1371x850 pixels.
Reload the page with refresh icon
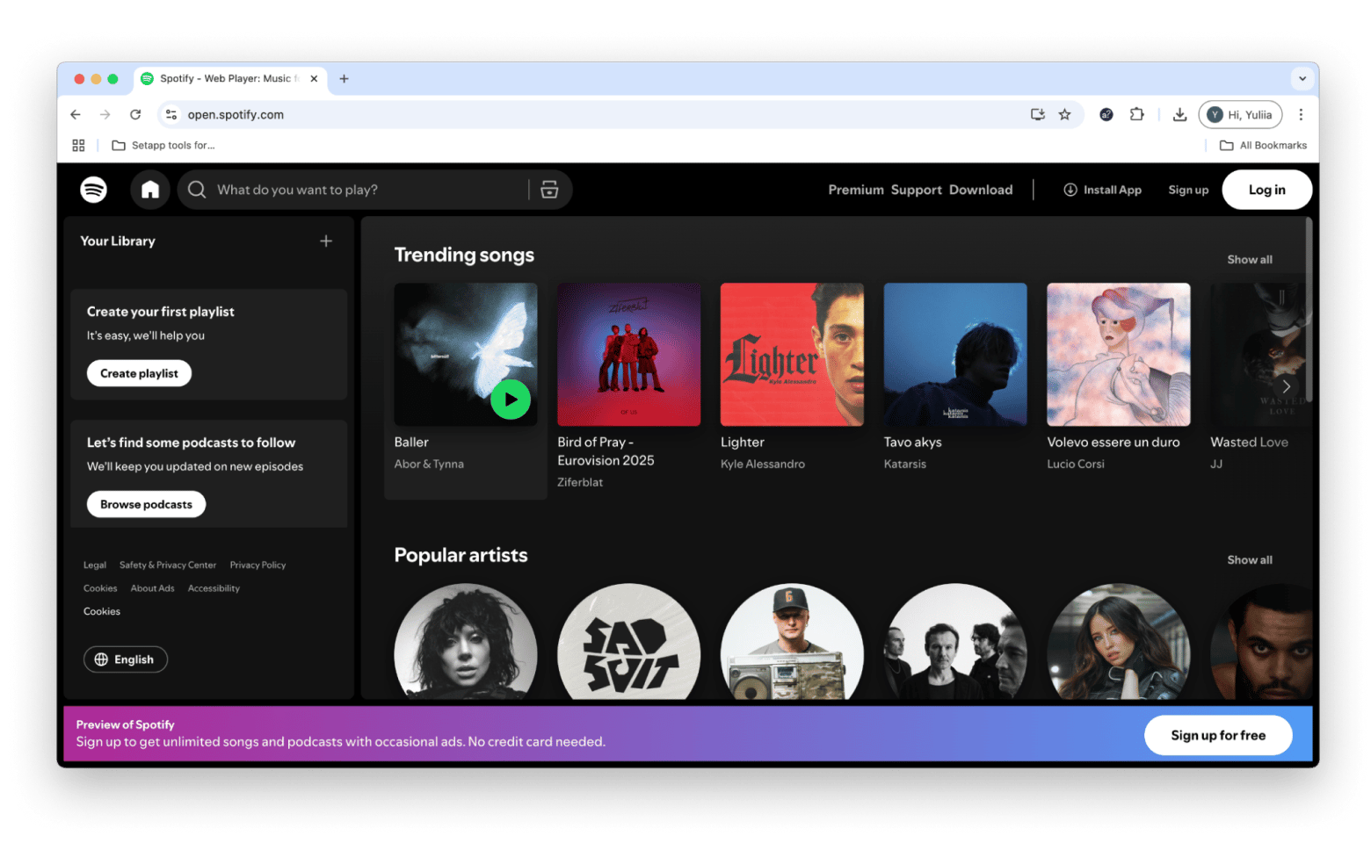(135, 114)
